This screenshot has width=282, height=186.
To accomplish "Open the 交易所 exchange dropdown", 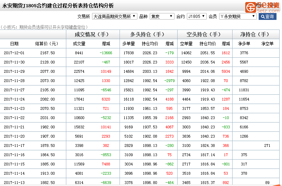I will point(115,16).
